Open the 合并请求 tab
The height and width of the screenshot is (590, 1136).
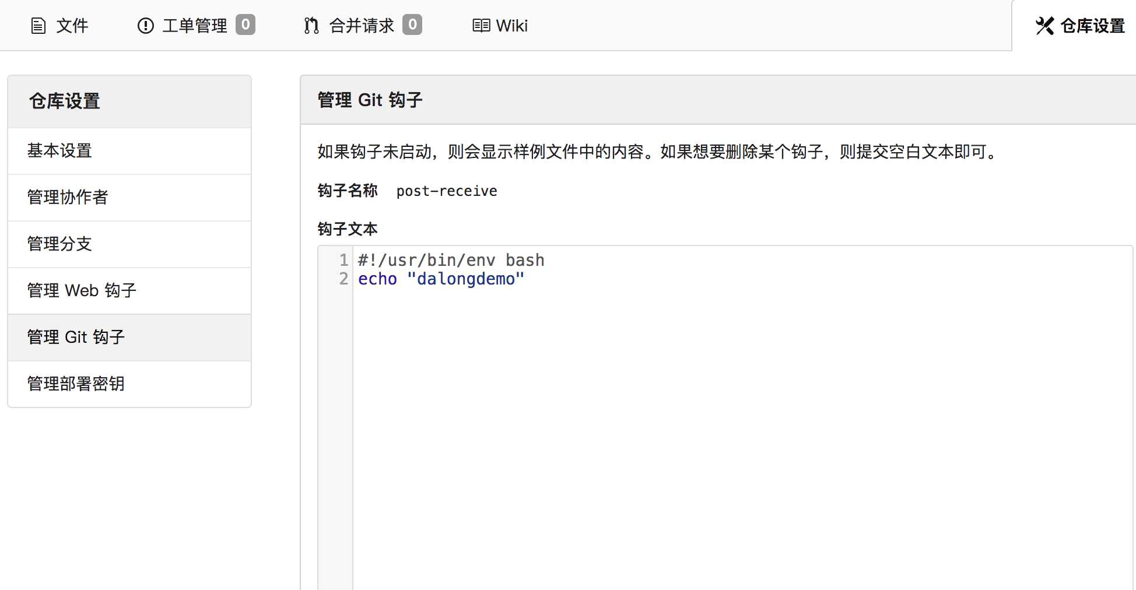click(363, 26)
